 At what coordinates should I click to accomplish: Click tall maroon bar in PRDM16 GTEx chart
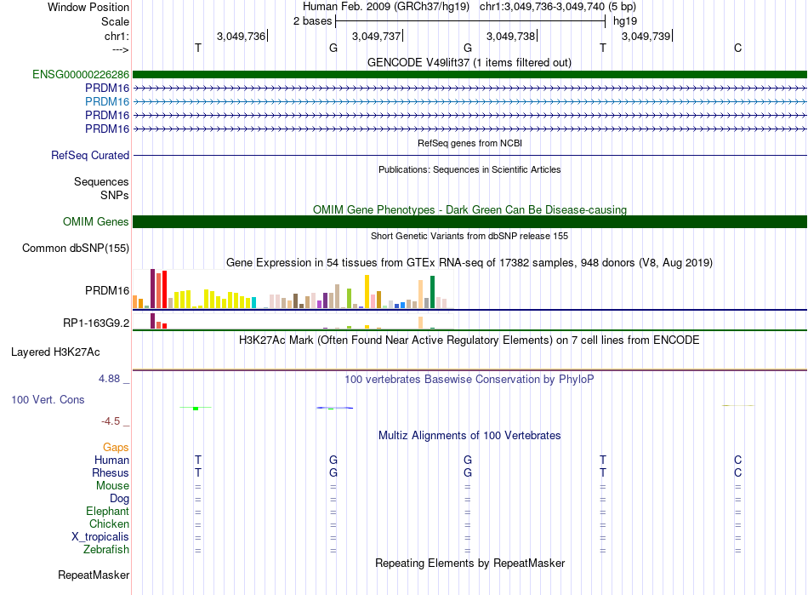click(x=152, y=289)
